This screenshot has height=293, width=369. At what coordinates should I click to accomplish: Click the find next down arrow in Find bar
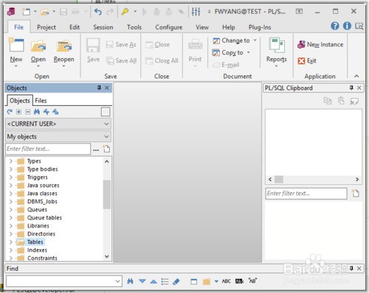[142, 281]
